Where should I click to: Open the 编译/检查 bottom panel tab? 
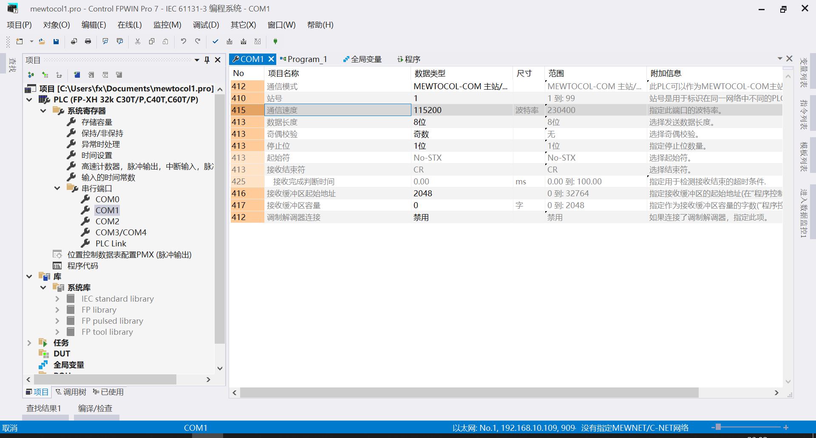point(95,408)
